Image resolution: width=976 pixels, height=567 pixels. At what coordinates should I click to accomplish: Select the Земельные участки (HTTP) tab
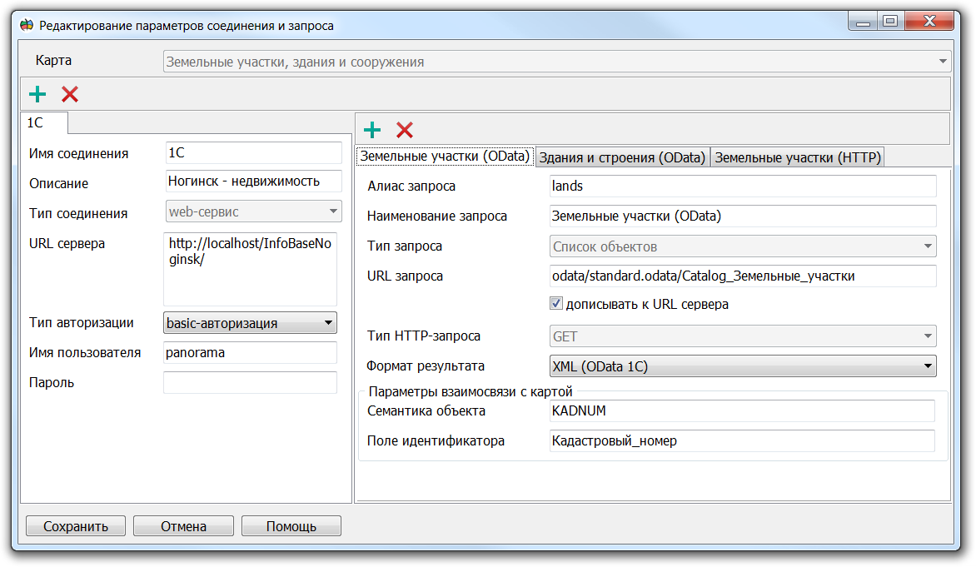[x=799, y=156]
